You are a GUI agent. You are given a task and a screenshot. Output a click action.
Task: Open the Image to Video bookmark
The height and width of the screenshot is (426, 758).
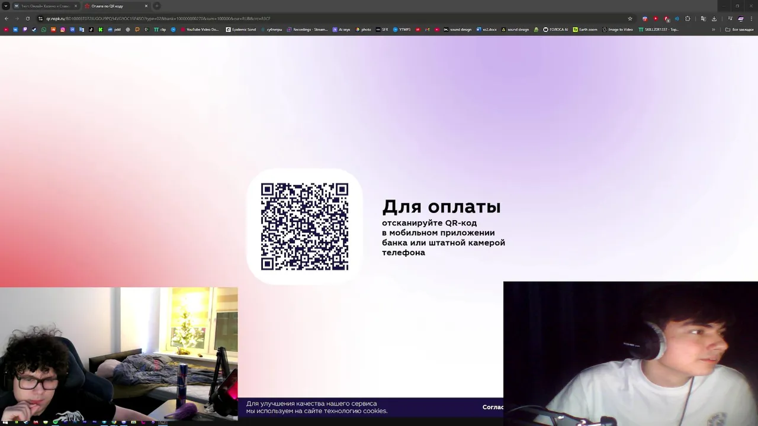click(x=618, y=29)
